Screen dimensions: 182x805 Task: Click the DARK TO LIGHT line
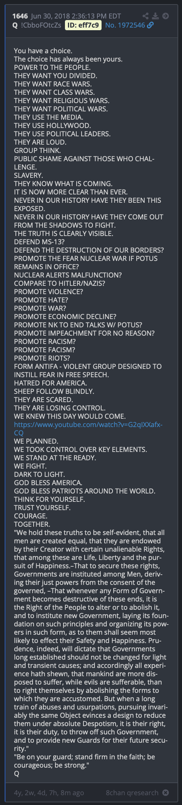click(x=39, y=474)
